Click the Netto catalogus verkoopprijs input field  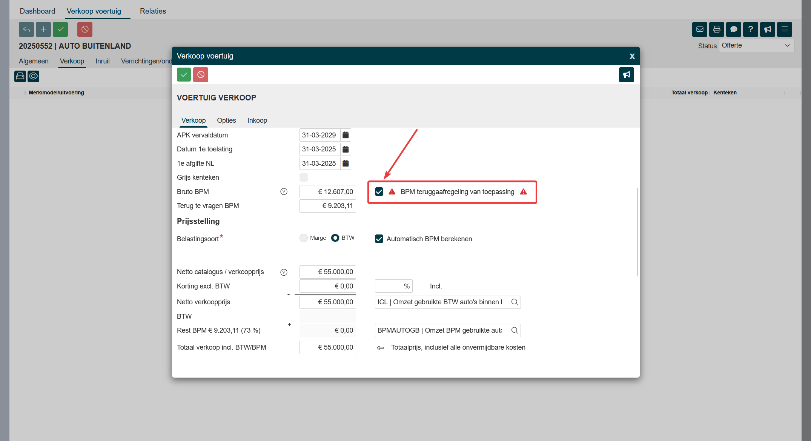click(x=327, y=272)
